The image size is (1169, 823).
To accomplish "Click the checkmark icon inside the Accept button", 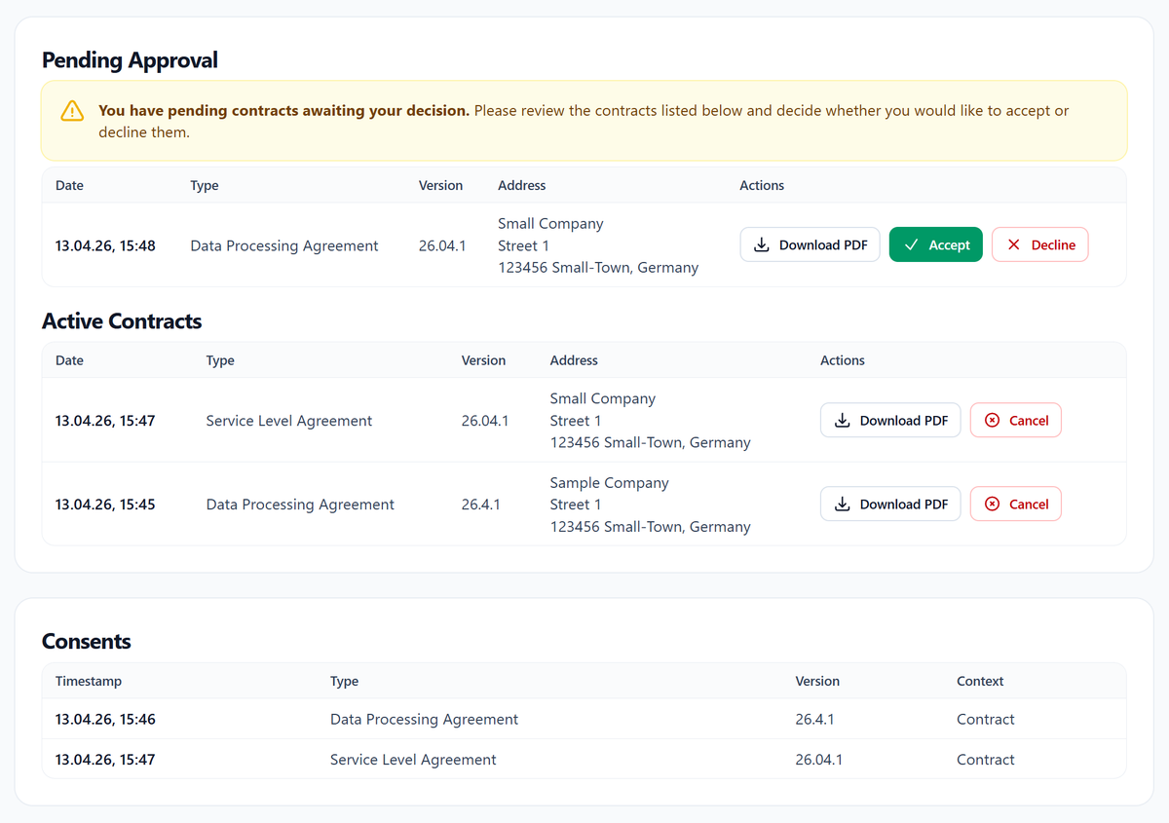I will coord(912,244).
